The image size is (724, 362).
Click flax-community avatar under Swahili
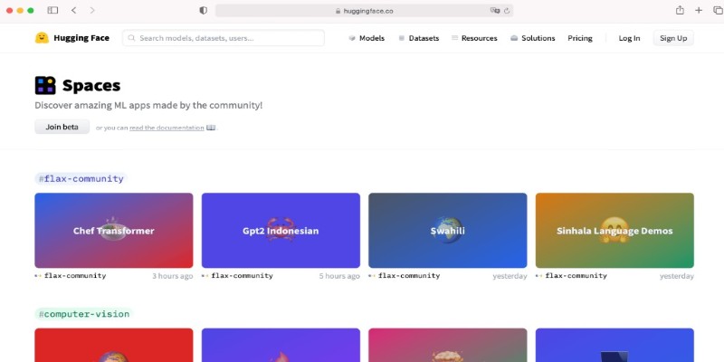372,276
